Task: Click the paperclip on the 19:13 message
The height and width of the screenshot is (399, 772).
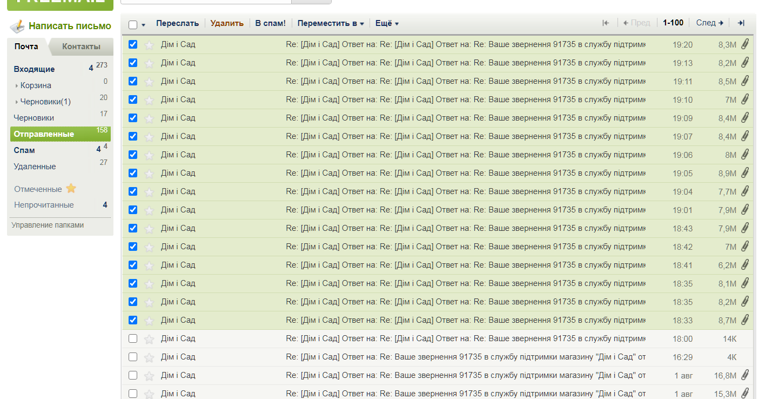Action: pyautogui.click(x=745, y=62)
